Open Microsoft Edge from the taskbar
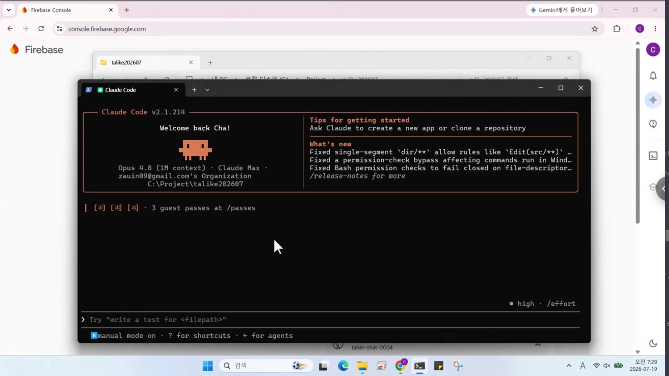 (x=343, y=366)
